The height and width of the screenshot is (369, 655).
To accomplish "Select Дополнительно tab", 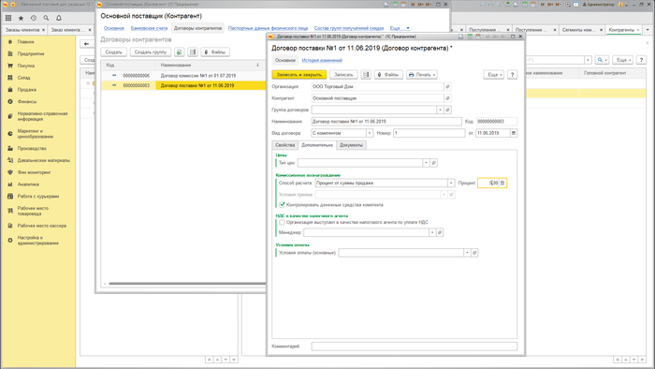I will pyautogui.click(x=317, y=145).
